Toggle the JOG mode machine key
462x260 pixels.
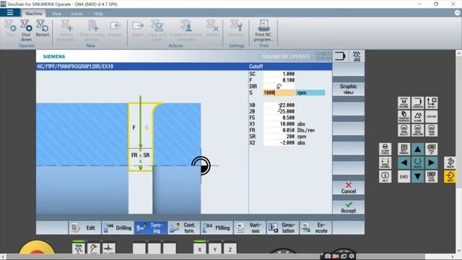click(79, 248)
